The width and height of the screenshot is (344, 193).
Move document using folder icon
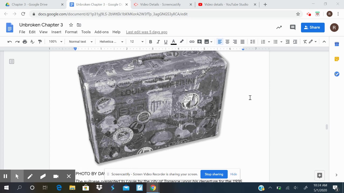point(79,25)
